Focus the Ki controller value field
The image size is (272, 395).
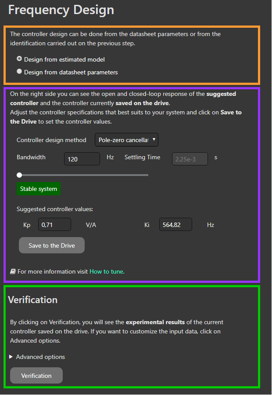pyautogui.click(x=175, y=225)
